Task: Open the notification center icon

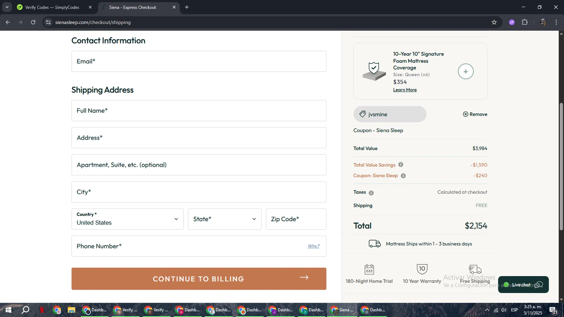Action: (553, 310)
